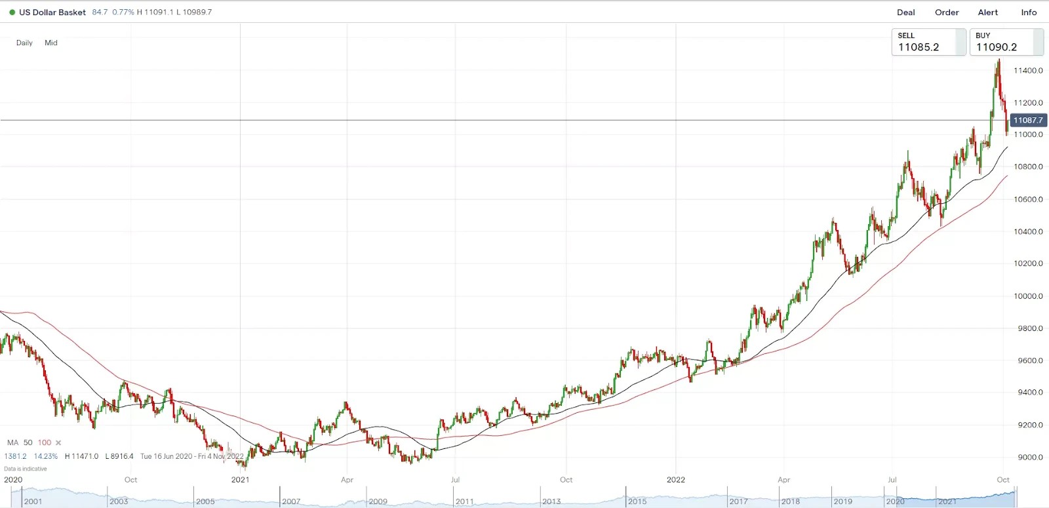The height and width of the screenshot is (508, 1049).
Task: Click the 10200.0 price axis label
Action: click(x=1028, y=264)
